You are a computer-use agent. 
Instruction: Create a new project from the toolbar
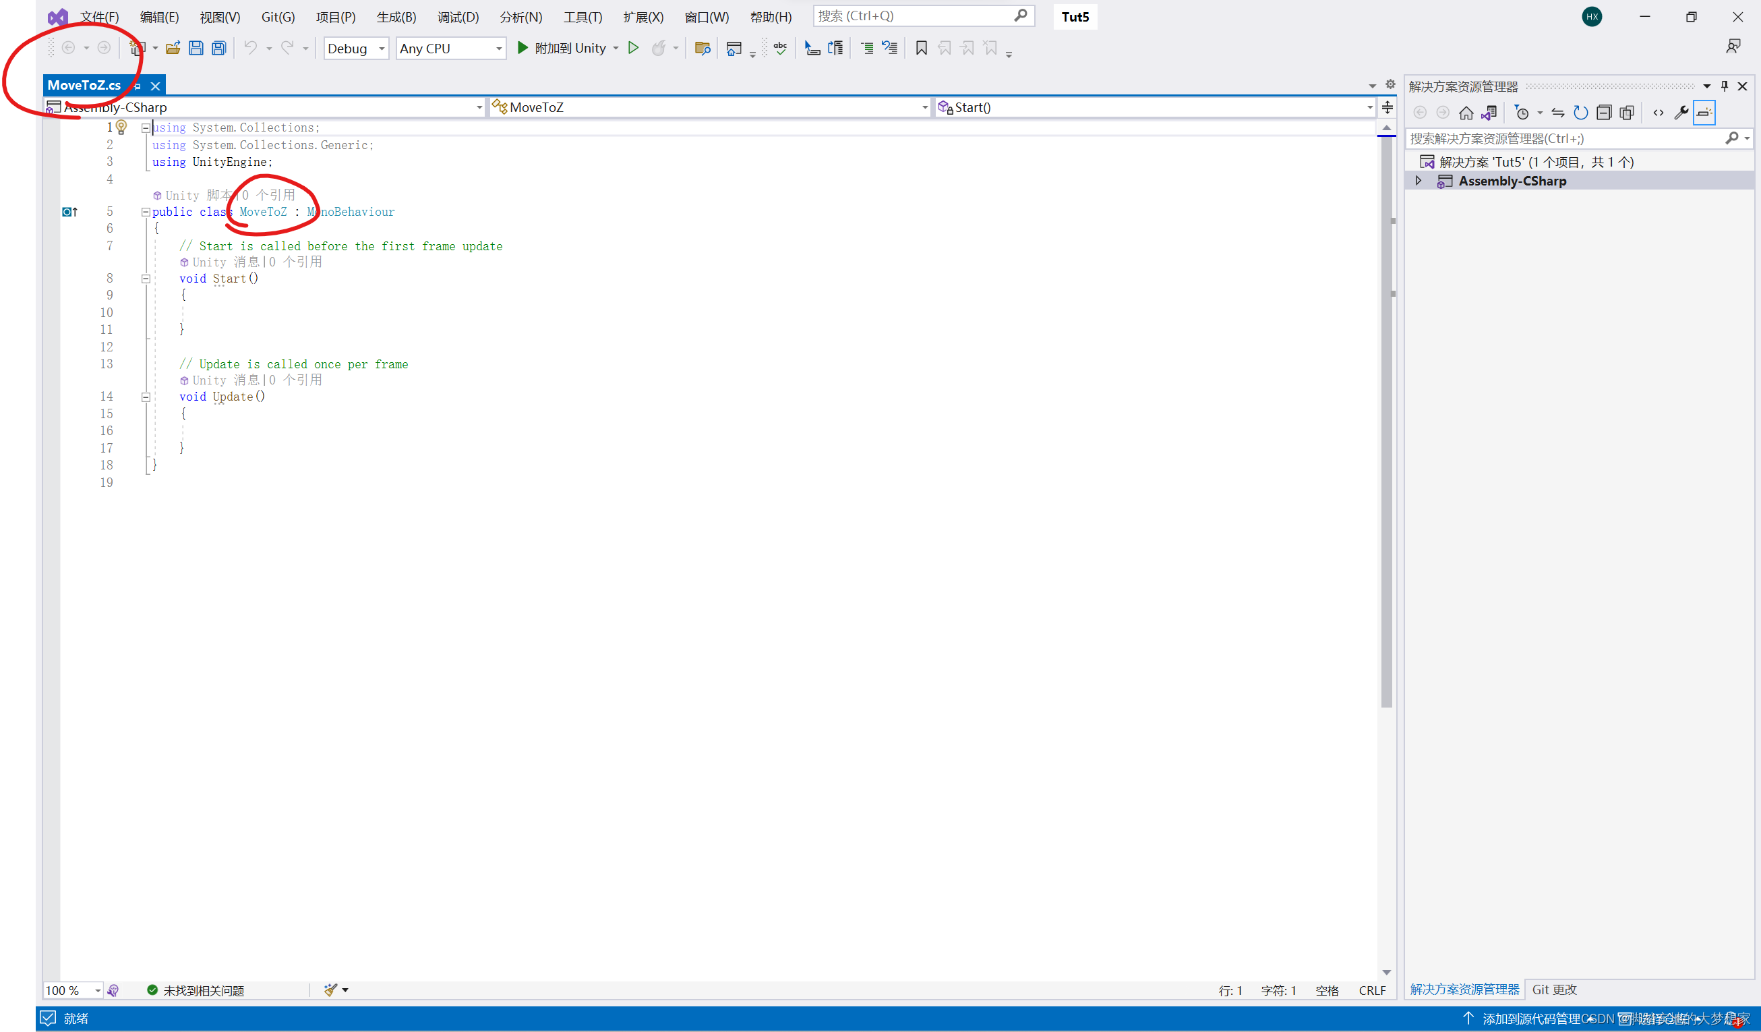pos(137,49)
